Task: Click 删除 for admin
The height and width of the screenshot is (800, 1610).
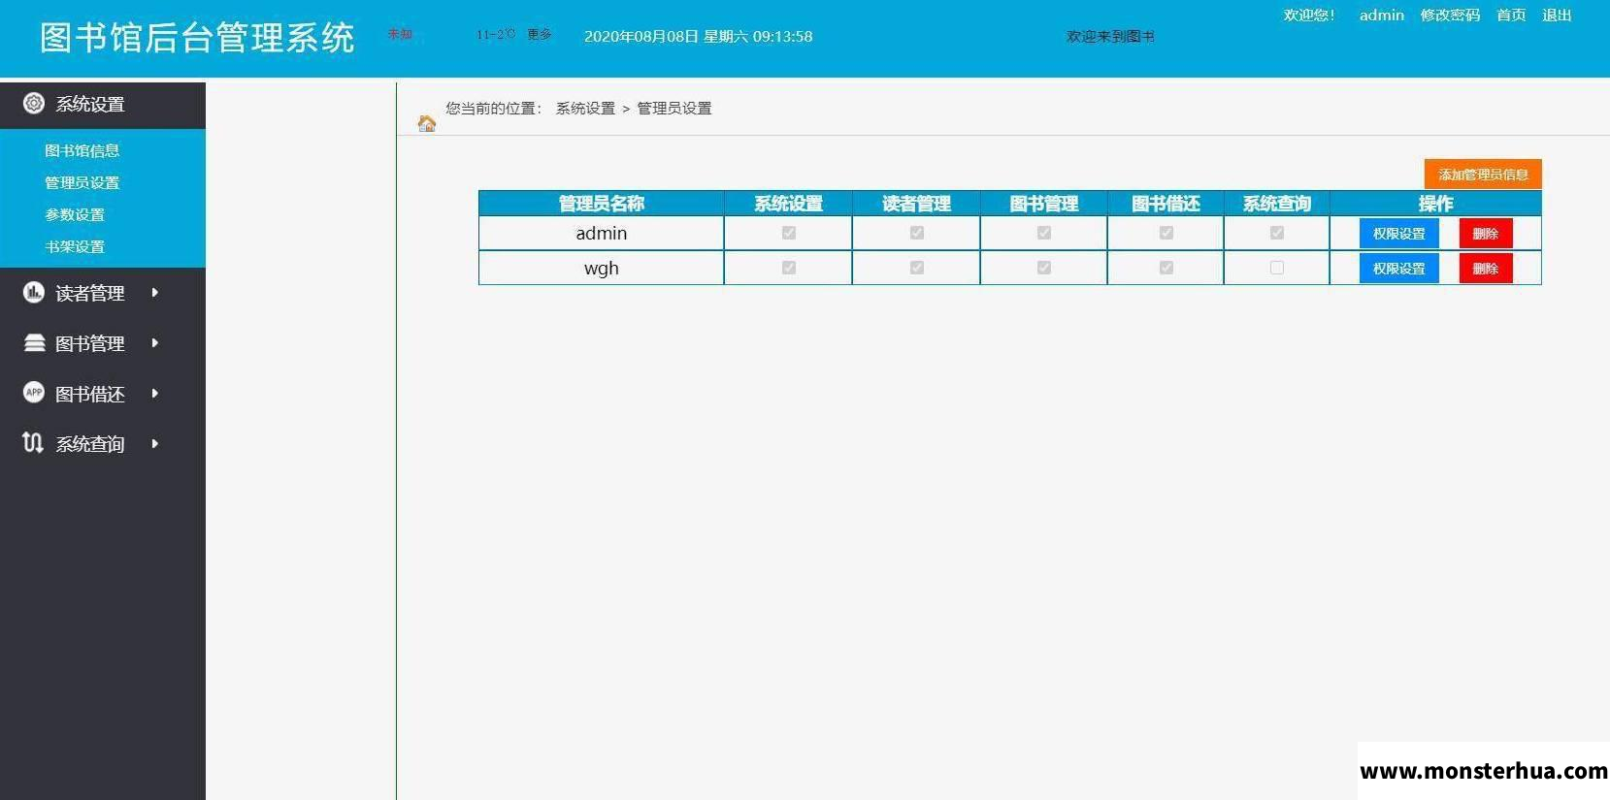Action: point(1486,234)
